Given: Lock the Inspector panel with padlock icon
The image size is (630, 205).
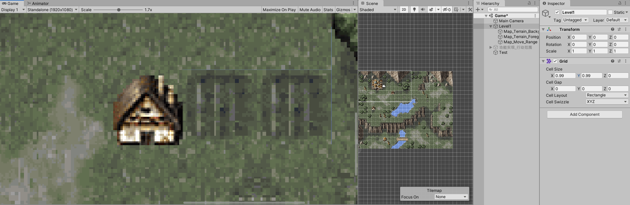Looking at the screenshot, I should (620, 3).
